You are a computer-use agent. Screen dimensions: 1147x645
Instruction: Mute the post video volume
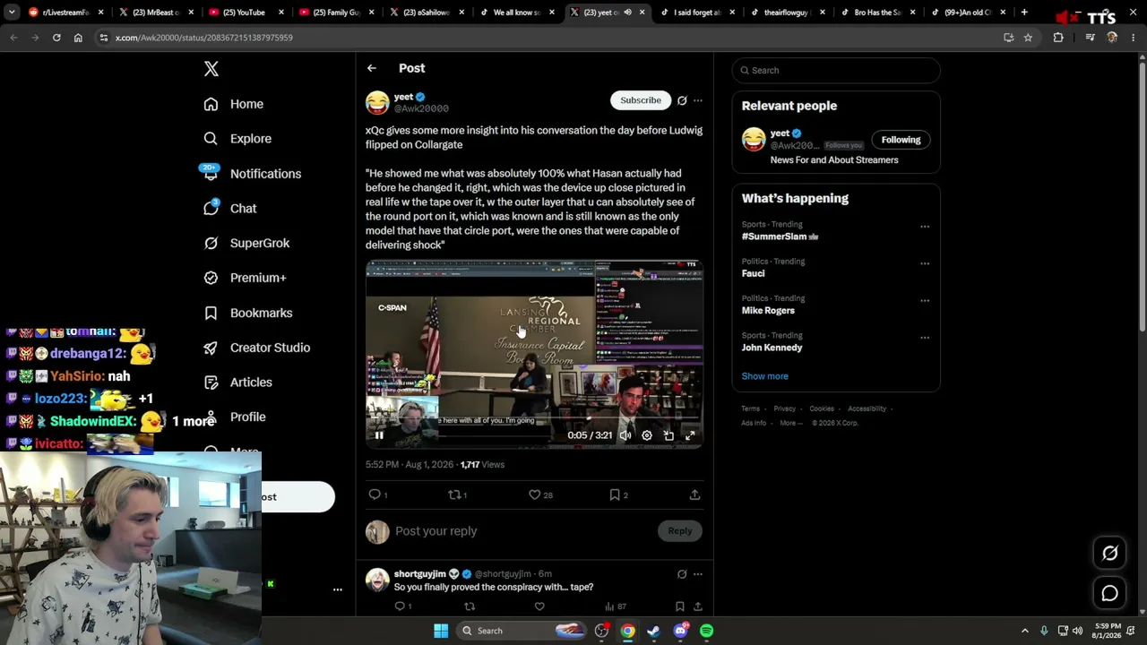(x=625, y=435)
